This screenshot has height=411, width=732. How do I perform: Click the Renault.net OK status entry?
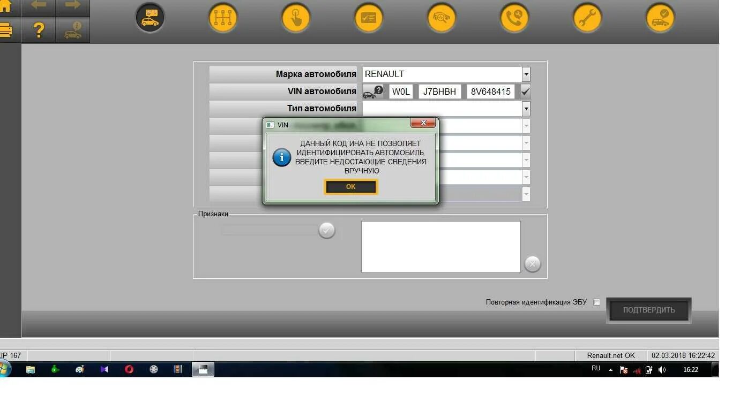[610, 355]
